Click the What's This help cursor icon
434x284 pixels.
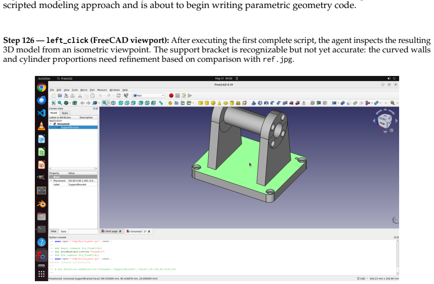coord(126,96)
